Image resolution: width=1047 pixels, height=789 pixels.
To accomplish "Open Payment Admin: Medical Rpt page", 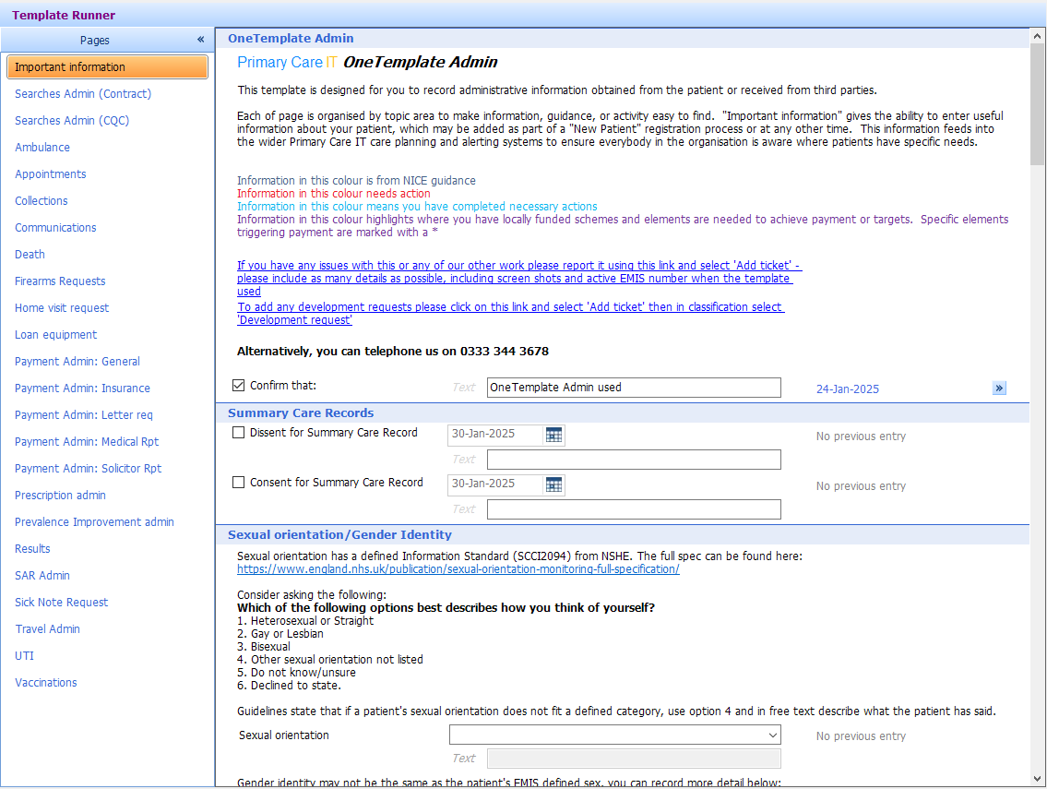I will coord(87,441).
